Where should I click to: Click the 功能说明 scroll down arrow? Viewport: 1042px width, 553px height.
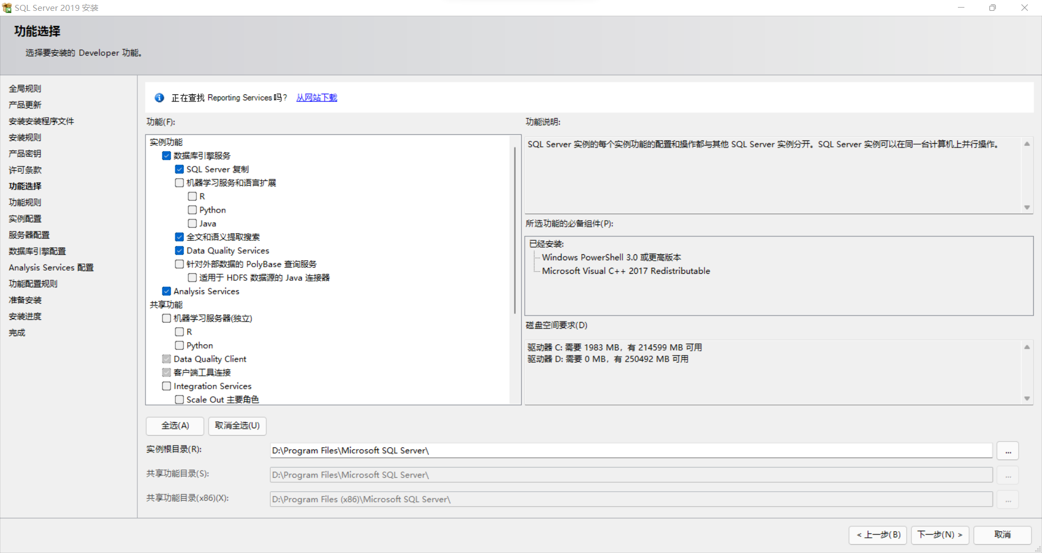point(1027,208)
